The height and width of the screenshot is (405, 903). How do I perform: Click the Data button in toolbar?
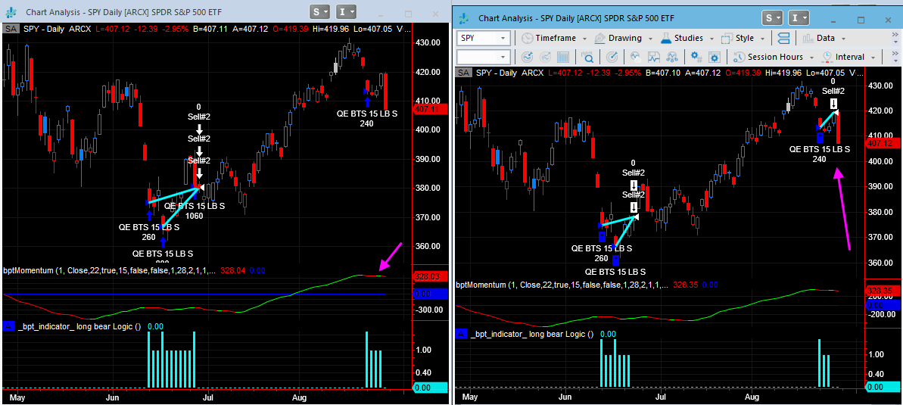(818, 38)
